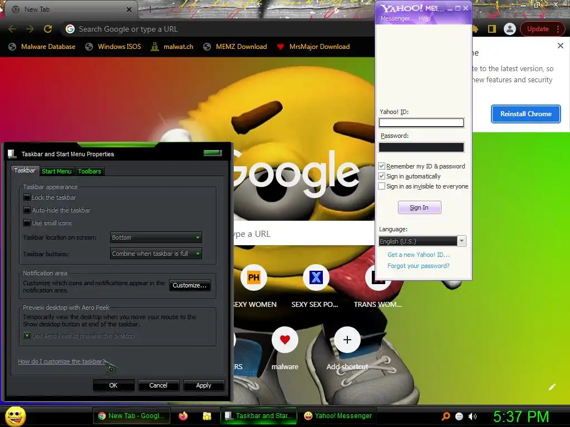Click Cancel in Taskbar properties
The image size is (570, 427).
159,385
